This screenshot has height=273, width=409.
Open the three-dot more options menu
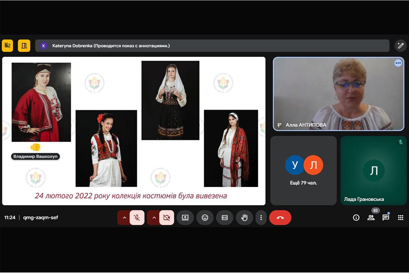261,217
